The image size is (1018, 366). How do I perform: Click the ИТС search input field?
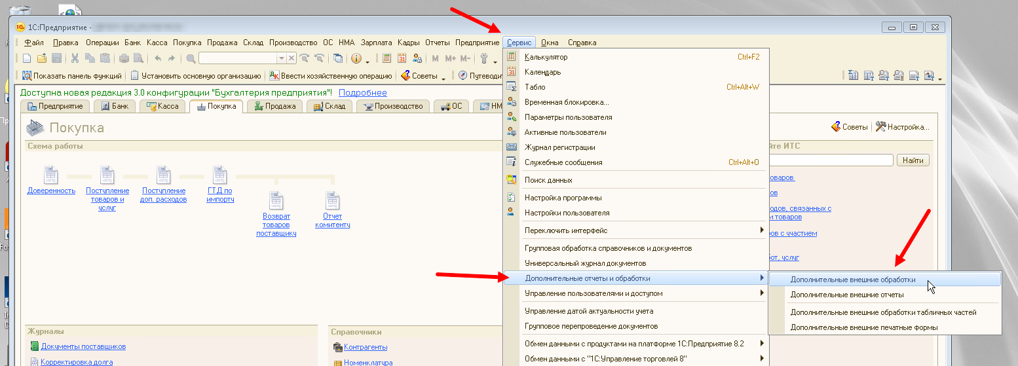(x=831, y=160)
